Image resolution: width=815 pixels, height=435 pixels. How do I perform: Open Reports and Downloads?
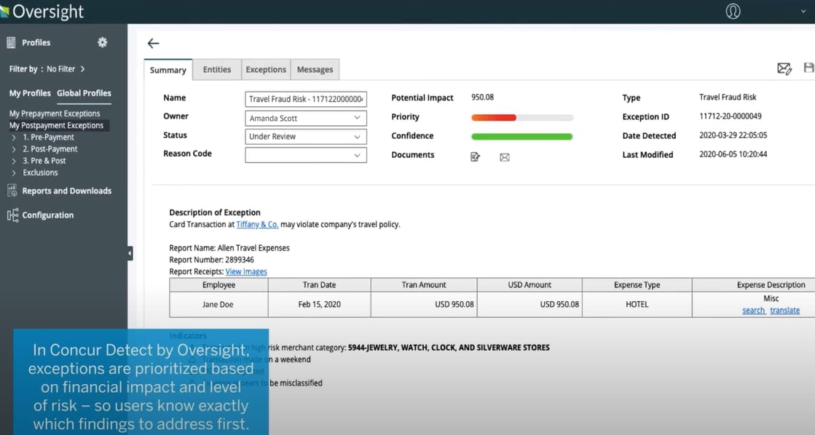tap(66, 191)
